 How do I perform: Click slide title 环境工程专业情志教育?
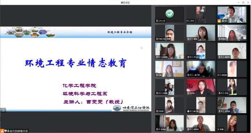pyautogui.click(x=76, y=63)
